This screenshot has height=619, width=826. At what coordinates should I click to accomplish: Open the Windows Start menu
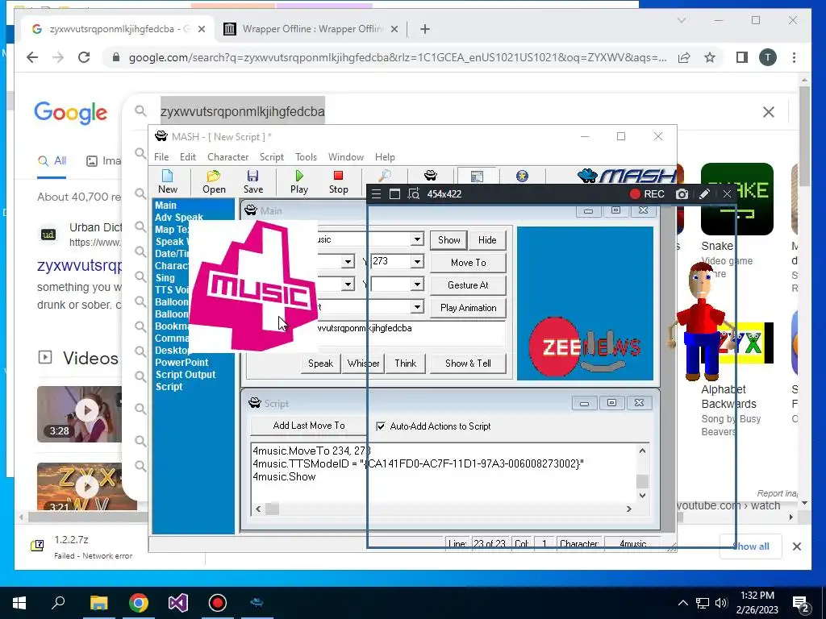[19, 603]
